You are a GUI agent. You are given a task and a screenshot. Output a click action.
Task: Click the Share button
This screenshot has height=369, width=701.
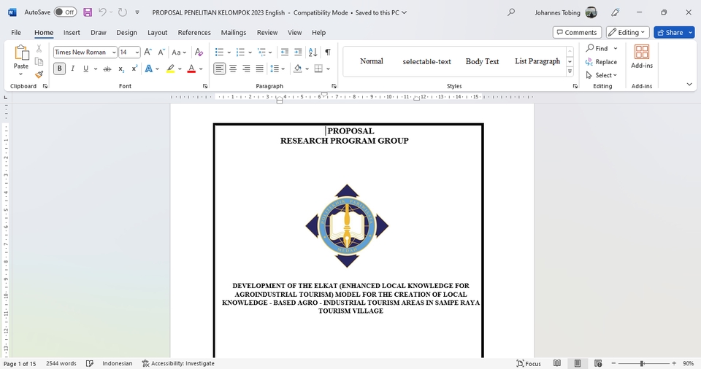(670, 33)
